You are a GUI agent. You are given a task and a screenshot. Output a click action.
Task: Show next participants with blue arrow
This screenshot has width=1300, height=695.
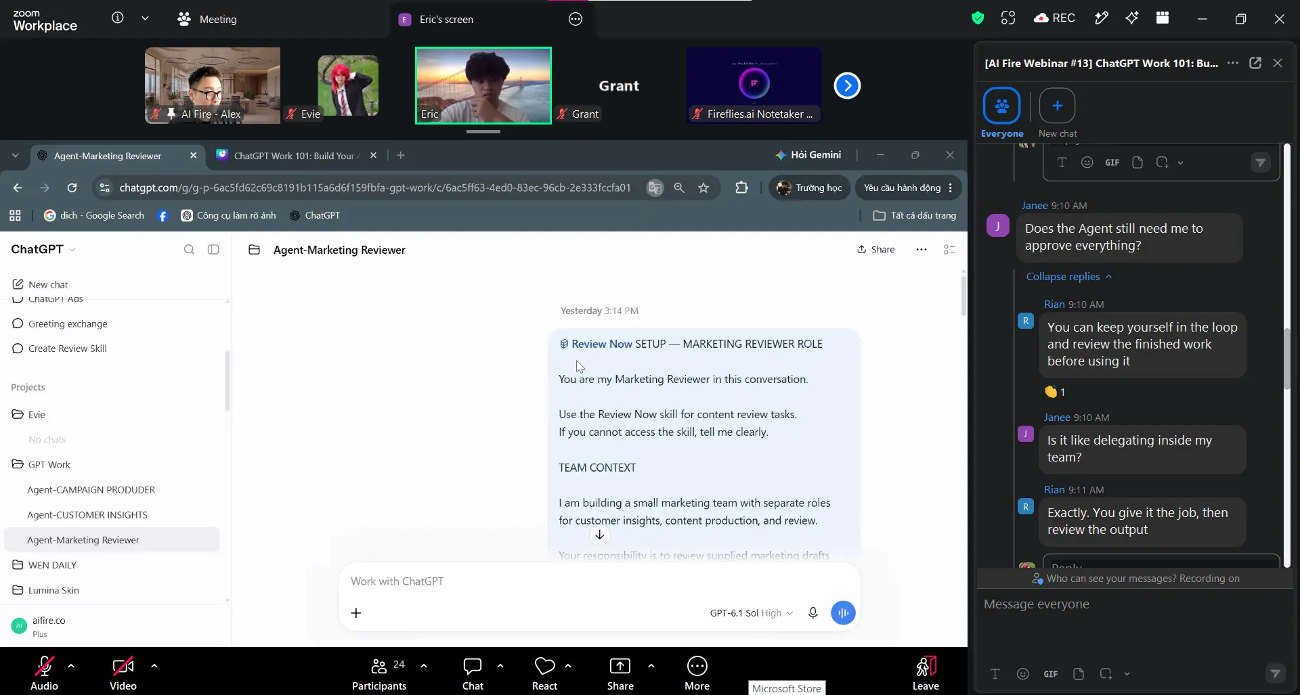point(847,85)
